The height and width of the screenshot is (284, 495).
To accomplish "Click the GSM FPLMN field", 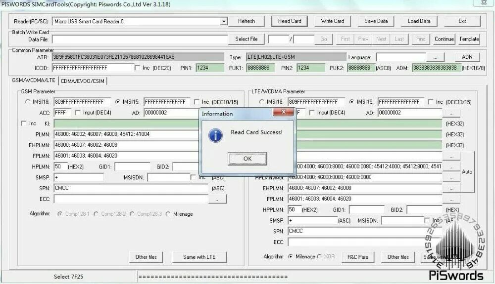I will click(126, 156).
